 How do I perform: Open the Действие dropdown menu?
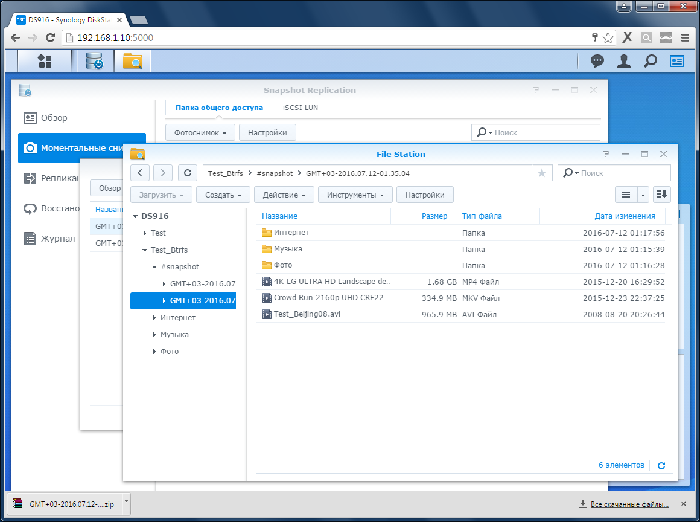284,195
